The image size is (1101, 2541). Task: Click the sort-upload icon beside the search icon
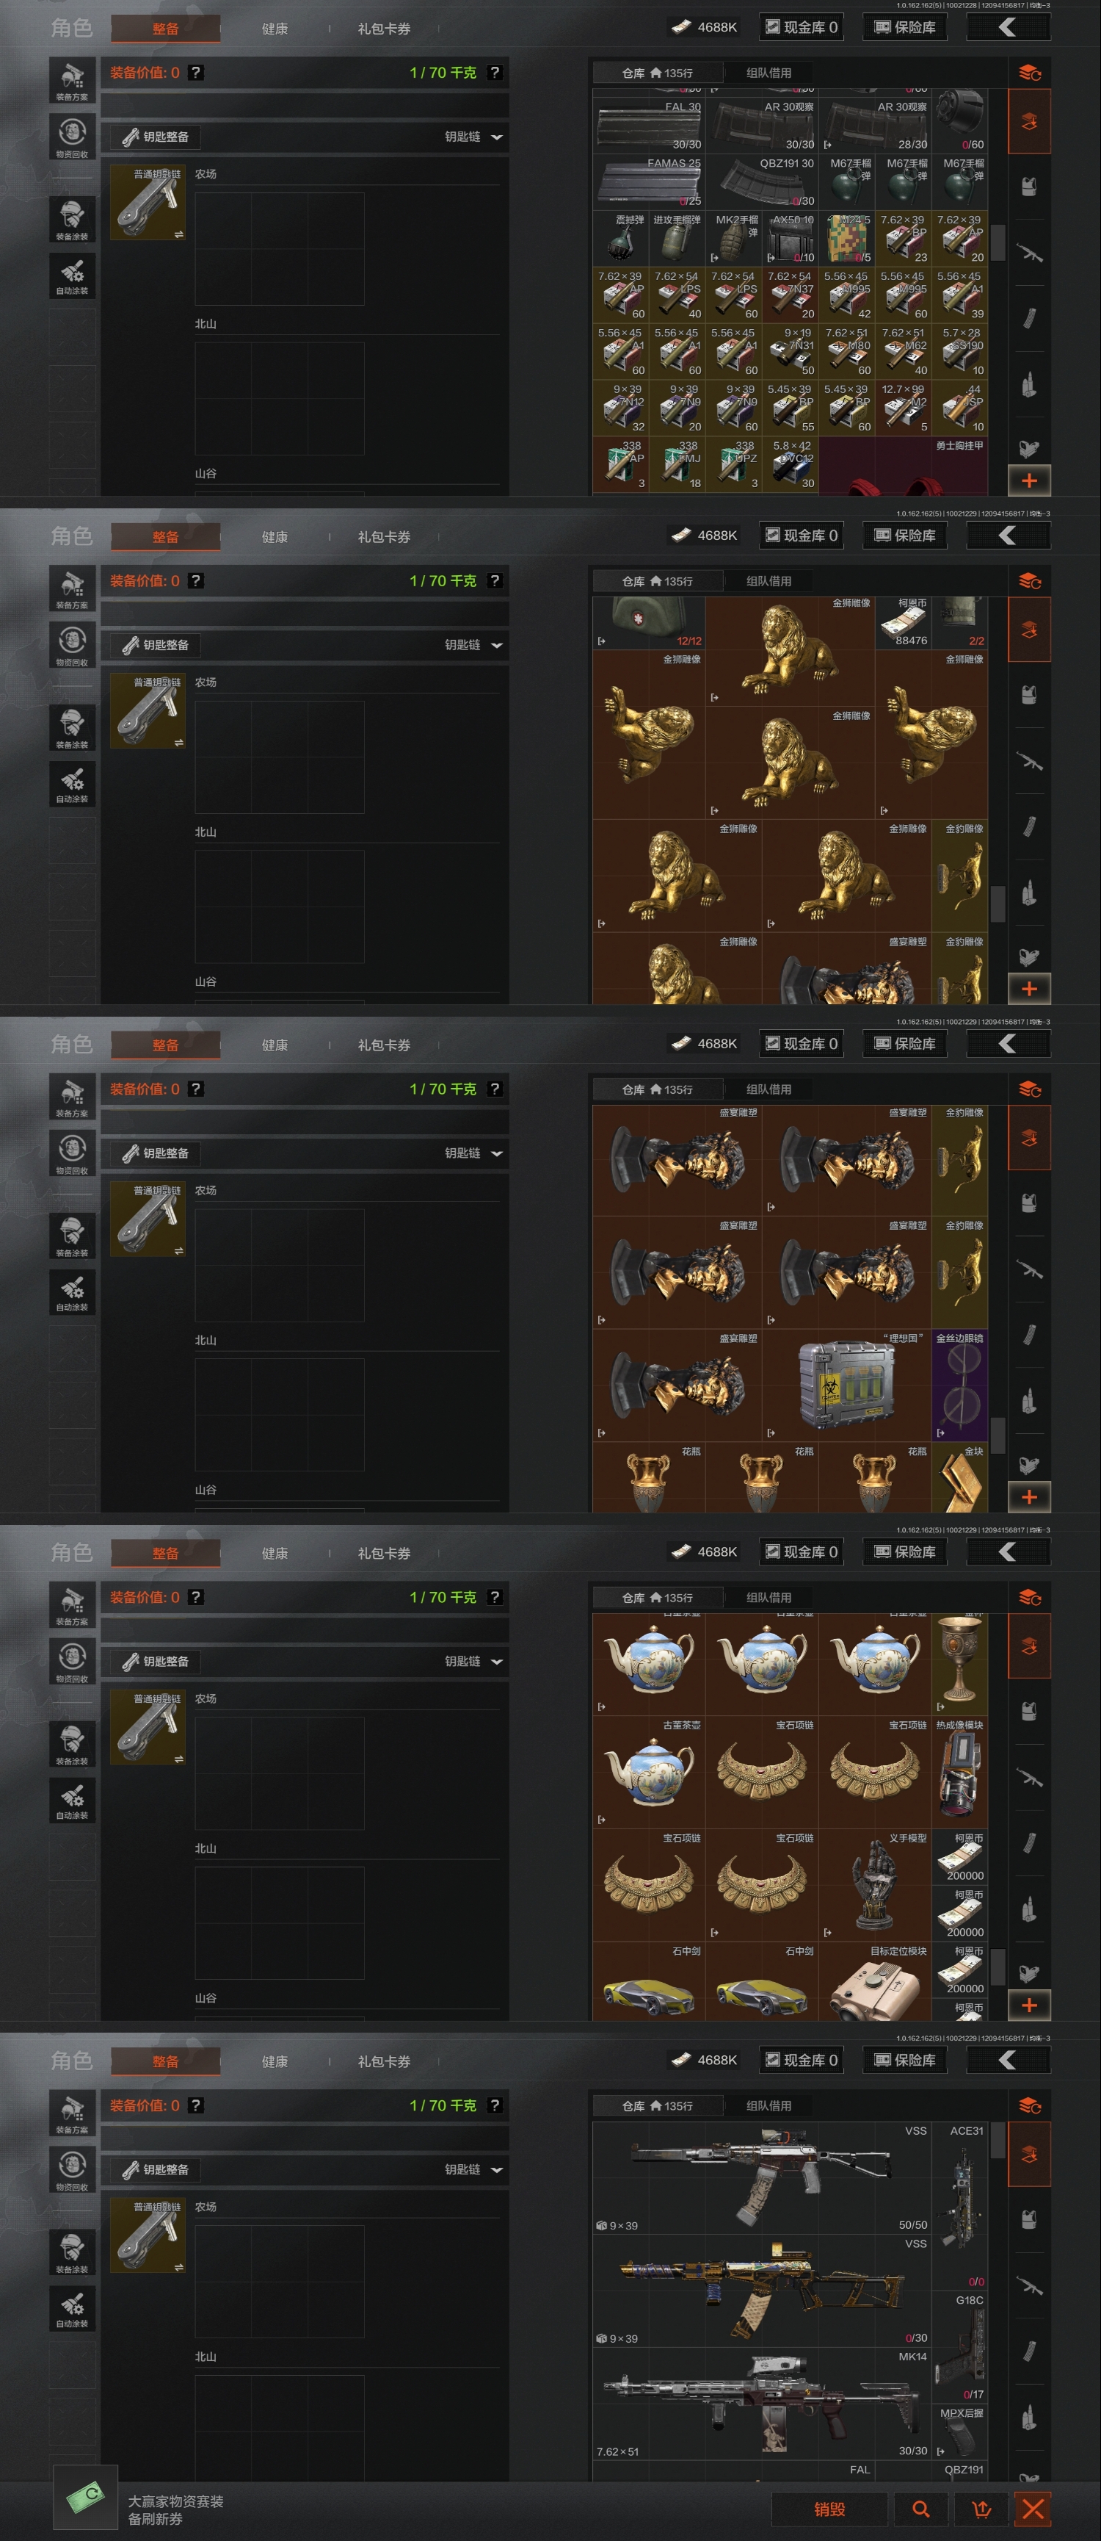pyautogui.click(x=981, y=2509)
